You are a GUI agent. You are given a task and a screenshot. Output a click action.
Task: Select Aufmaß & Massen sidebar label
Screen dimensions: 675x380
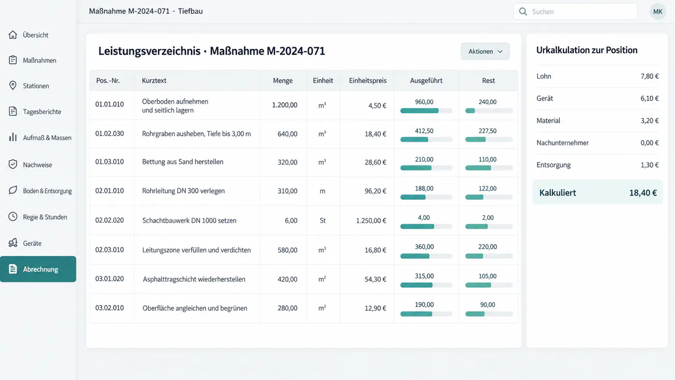pyautogui.click(x=47, y=138)
